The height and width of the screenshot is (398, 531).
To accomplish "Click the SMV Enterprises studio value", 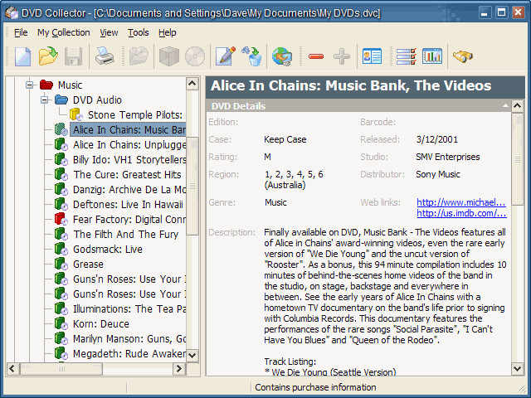I will [448, 157].
